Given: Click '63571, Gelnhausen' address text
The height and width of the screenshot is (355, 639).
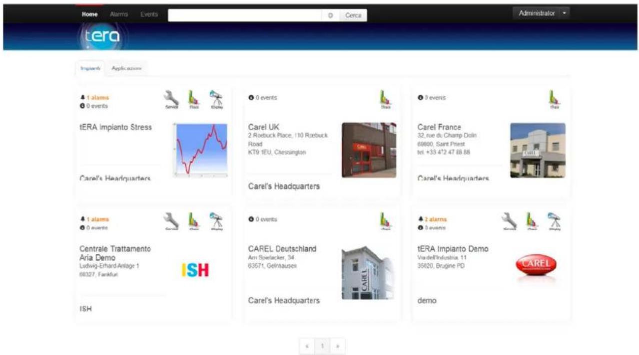Looking at the screenshot, I should tap(272, 266).
